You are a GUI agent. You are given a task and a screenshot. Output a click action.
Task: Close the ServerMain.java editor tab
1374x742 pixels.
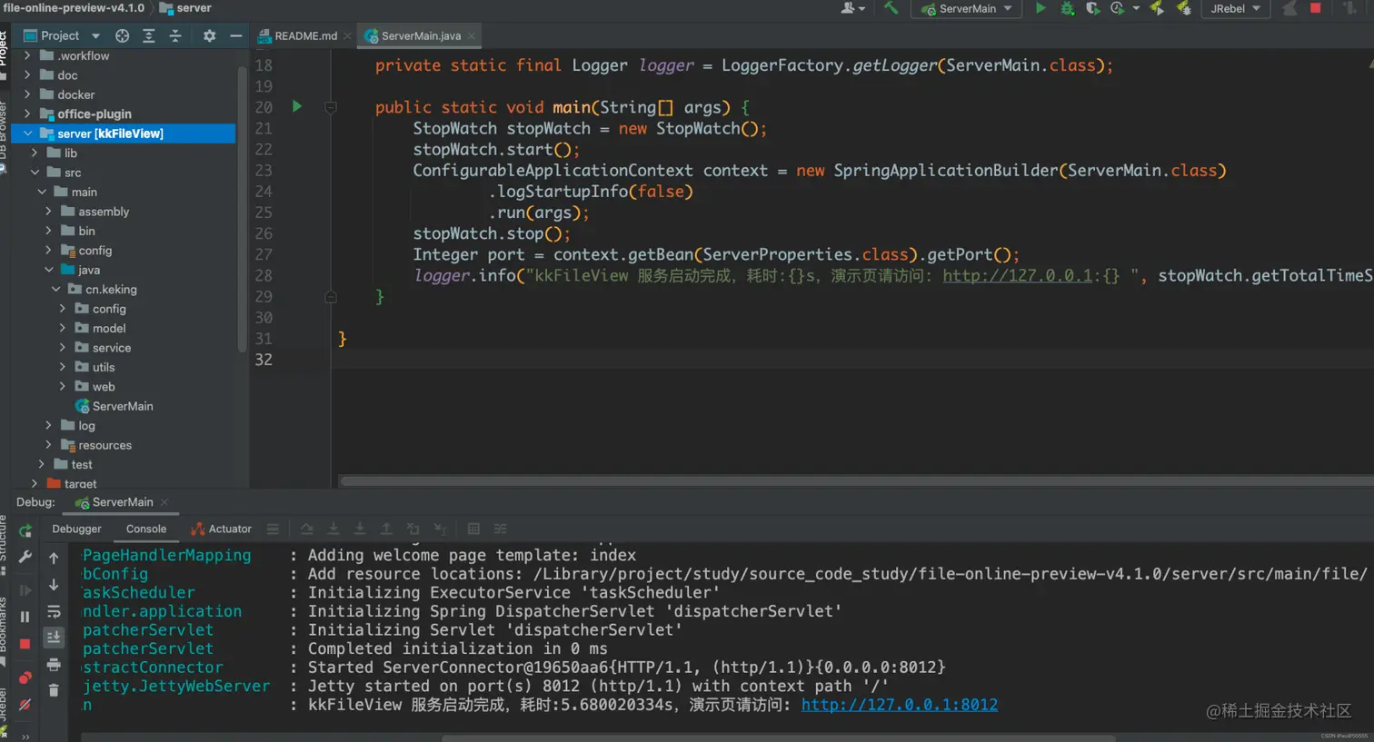[x=472, y=36]
